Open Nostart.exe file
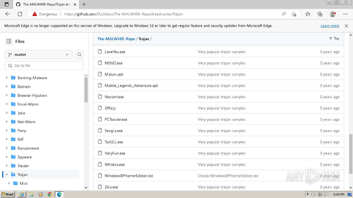Image resolution: width=353 pixels, height=198 pixels. tap(114, 97)
